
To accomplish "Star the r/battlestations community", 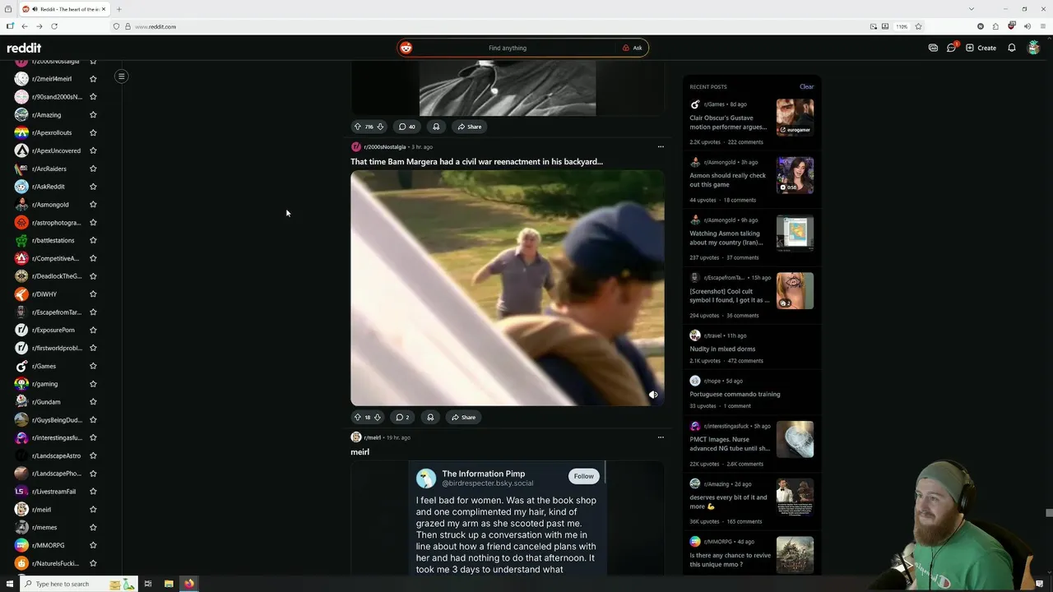I will tap(93, 240).
